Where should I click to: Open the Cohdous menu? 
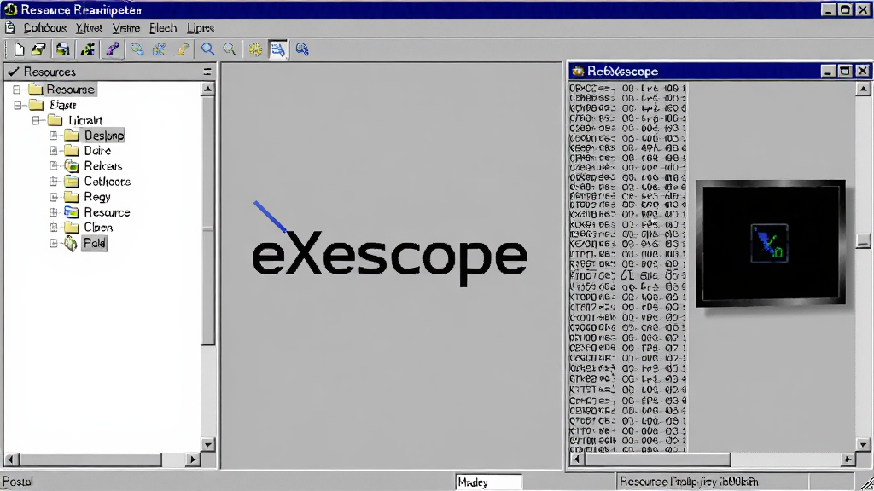coord(45,28)
